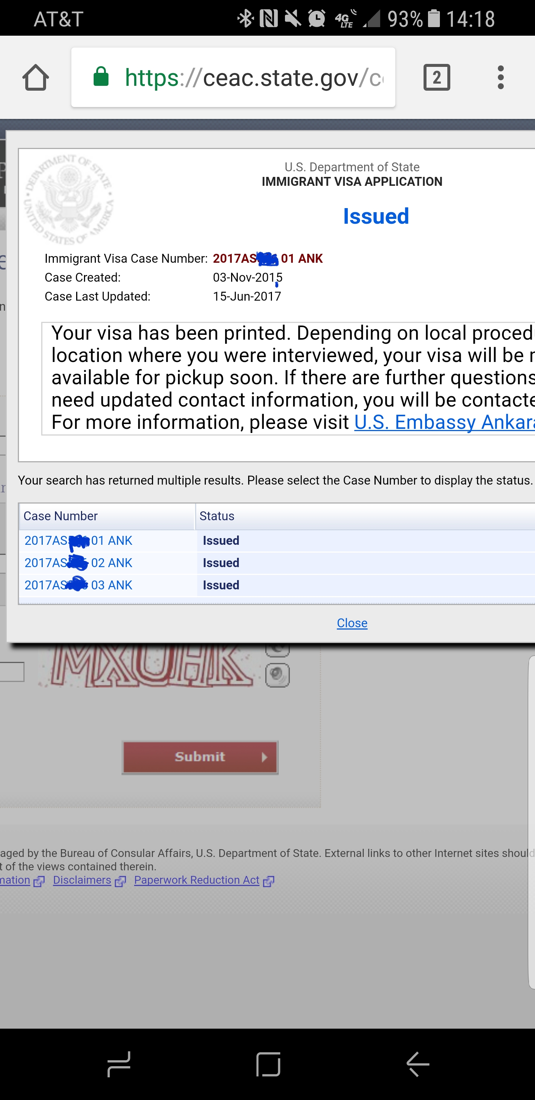Open the Paperwork Reduction Act link
The width and height of the screenshot is (535, 1100).
coord(197,880)
